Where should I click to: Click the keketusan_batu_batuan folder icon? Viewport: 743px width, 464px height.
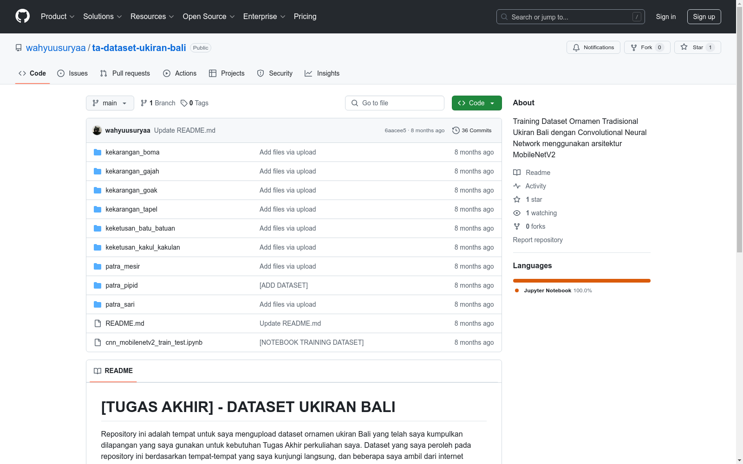[x=98, y=228]
